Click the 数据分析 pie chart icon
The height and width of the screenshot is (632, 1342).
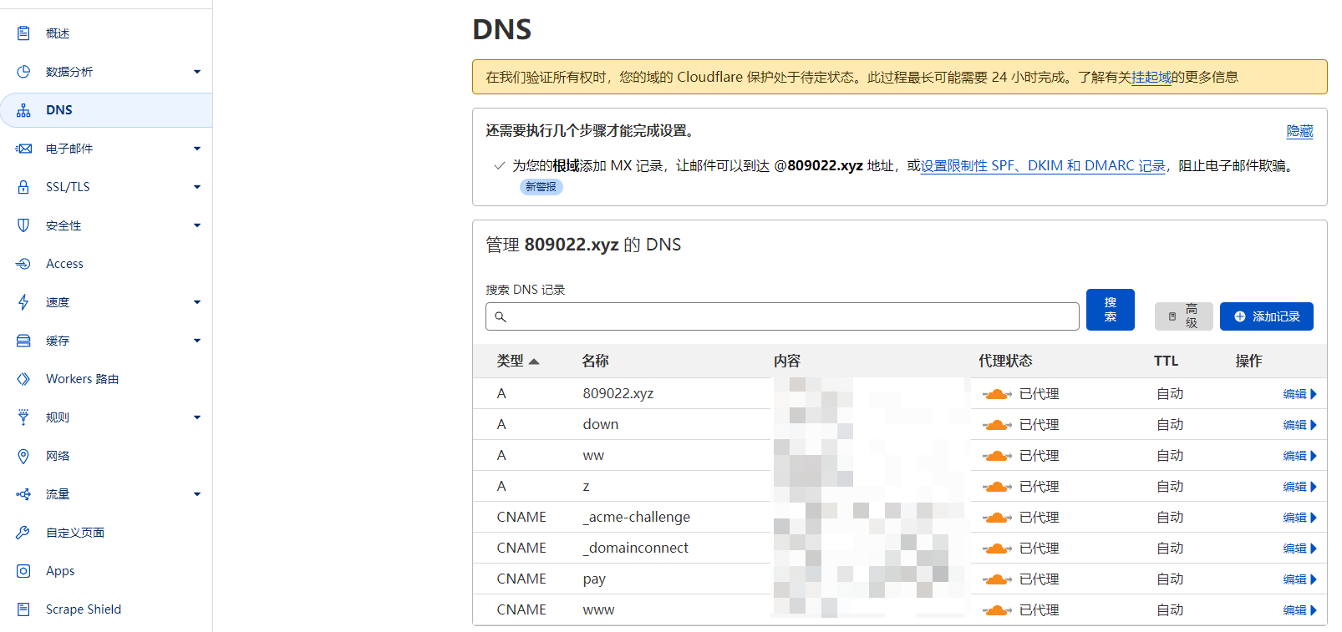click(23, 72)
